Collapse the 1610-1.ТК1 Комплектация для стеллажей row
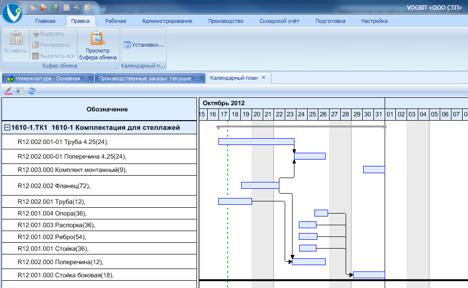The image size is (468, 288). pyautogui.click(x=7, y=128)
